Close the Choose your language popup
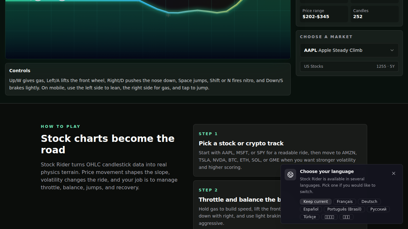Image resolution: width=408 pixels, height=229 pixels. pyautogui.click(x=394, y=173)
